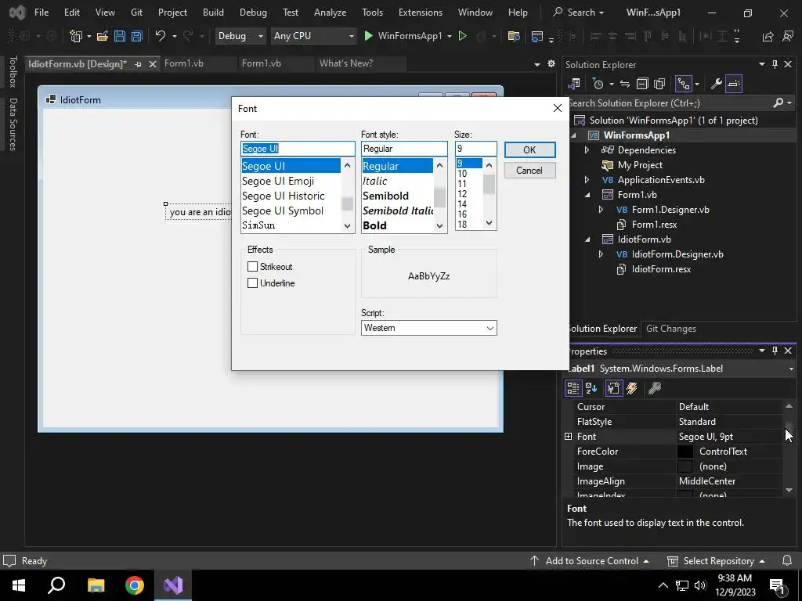The height and width of the screenshot is (601, 802).
Task: Click the Property Pages wrench icon in Properties
Action: pos(655,388)
